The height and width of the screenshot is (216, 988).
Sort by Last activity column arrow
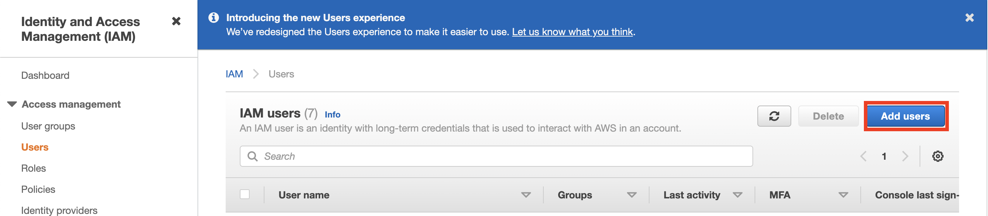click(x=737, y=195)
